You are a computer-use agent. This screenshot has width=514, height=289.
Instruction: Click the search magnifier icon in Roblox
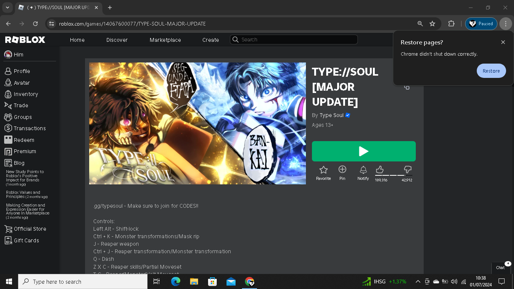(x=236, y=40)
